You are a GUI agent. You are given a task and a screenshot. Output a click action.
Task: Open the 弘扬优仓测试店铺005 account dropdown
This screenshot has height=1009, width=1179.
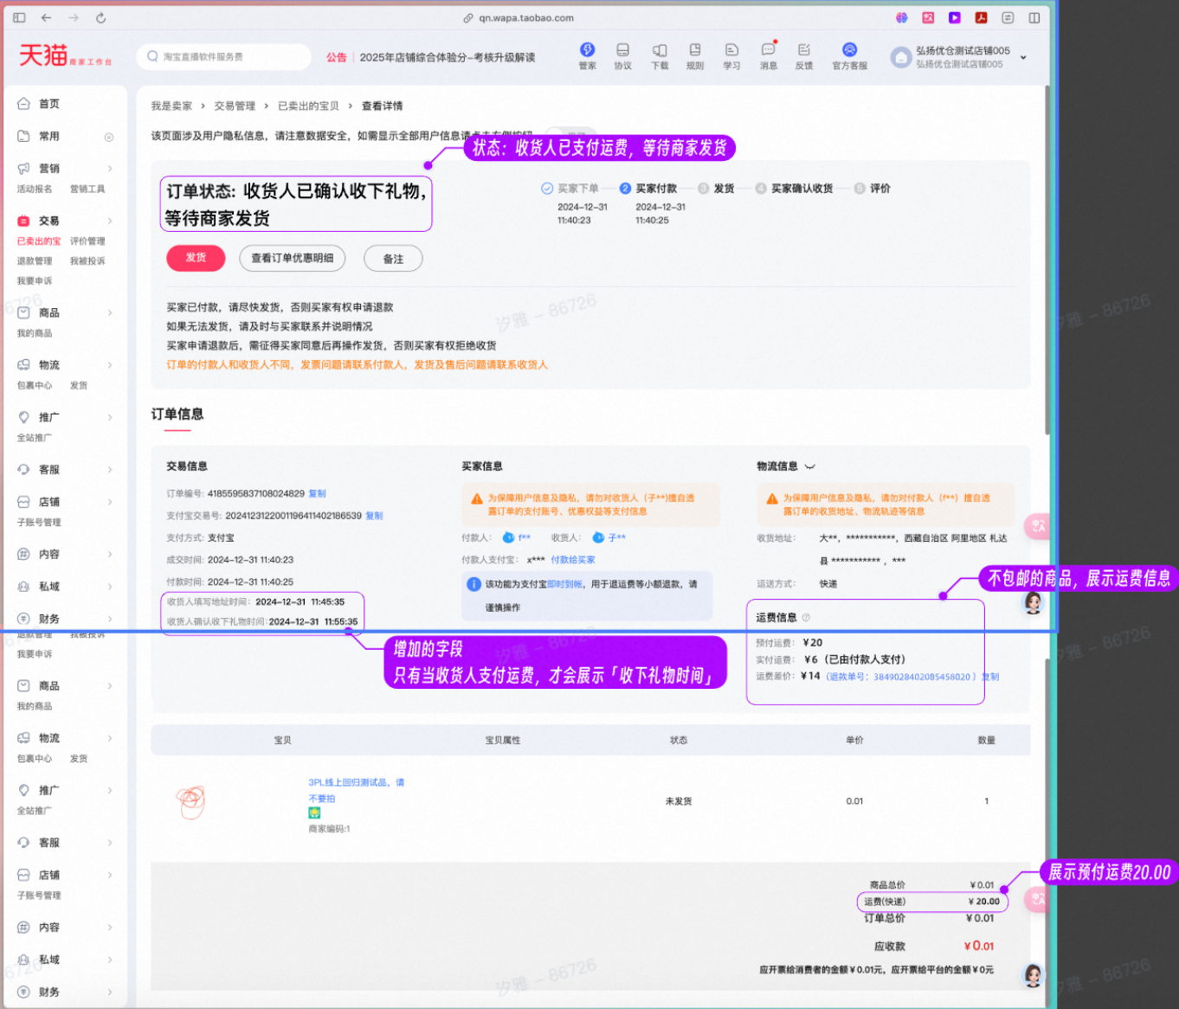click(1023, 57)
